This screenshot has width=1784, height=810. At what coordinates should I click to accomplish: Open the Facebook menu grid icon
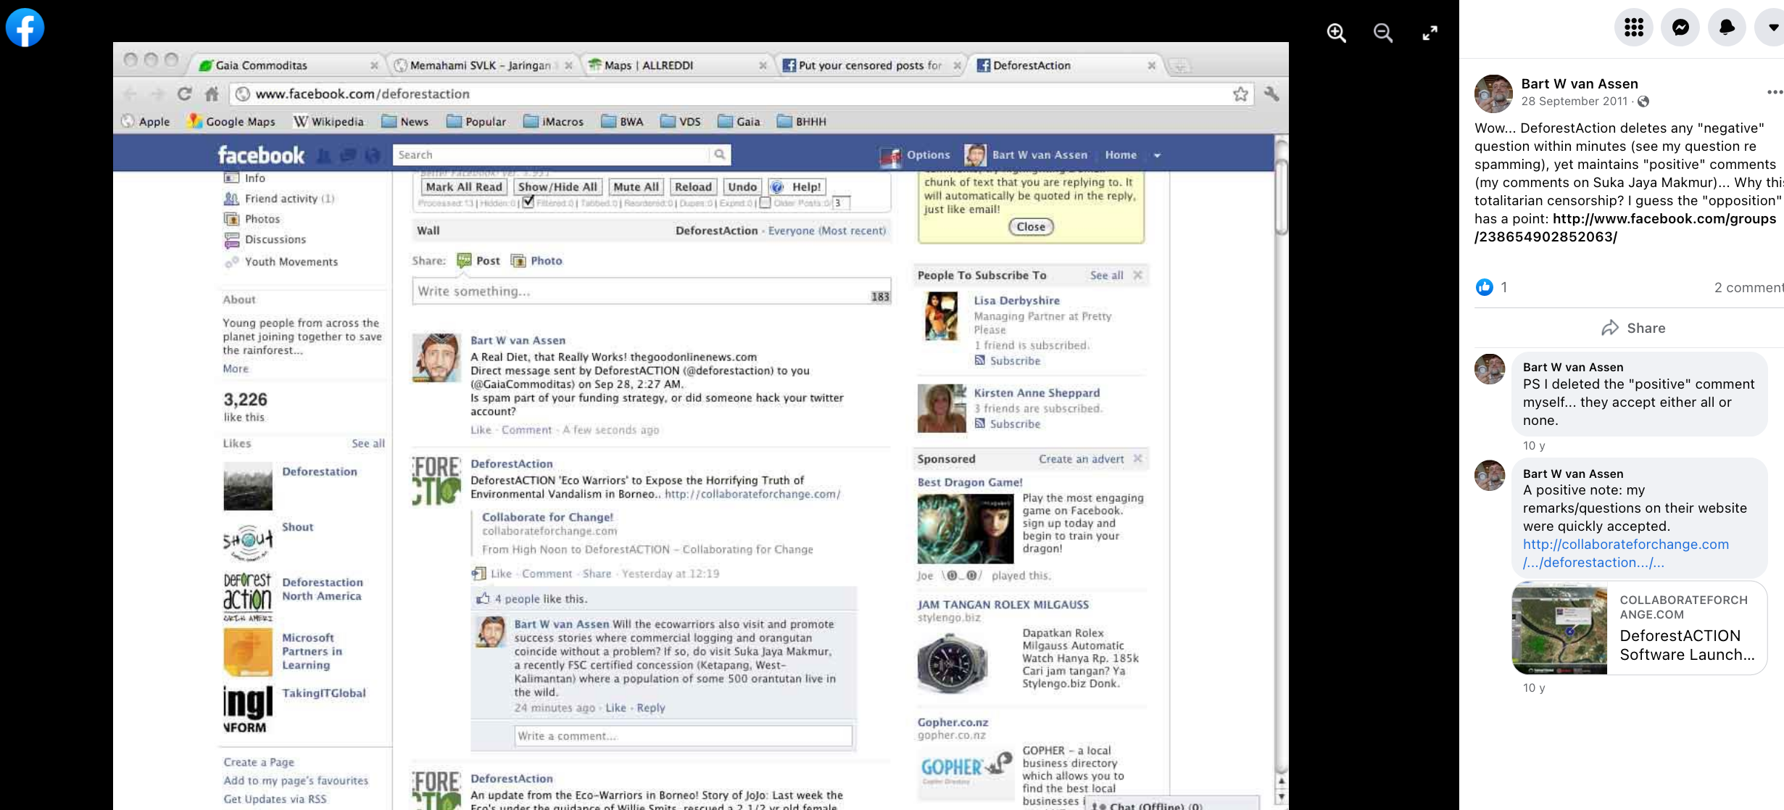[x=1633, y=28]
